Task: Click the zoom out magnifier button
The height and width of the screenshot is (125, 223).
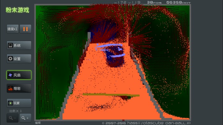Action: click(x=12, y=118)
